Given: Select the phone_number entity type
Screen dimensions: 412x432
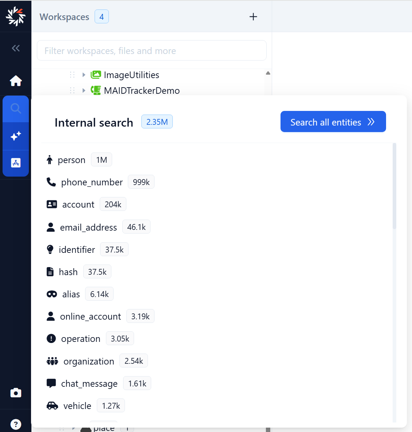Looking at the screenshot, I should pyautogui.click(x=92, y=182).
